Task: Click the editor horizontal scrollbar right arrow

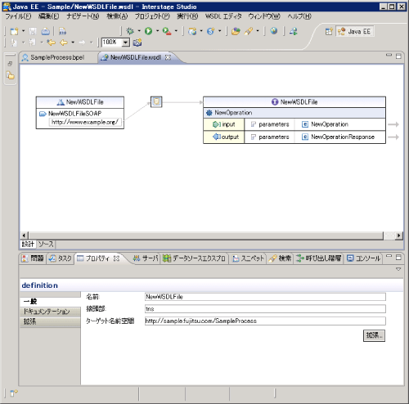Action: [399, 236]
